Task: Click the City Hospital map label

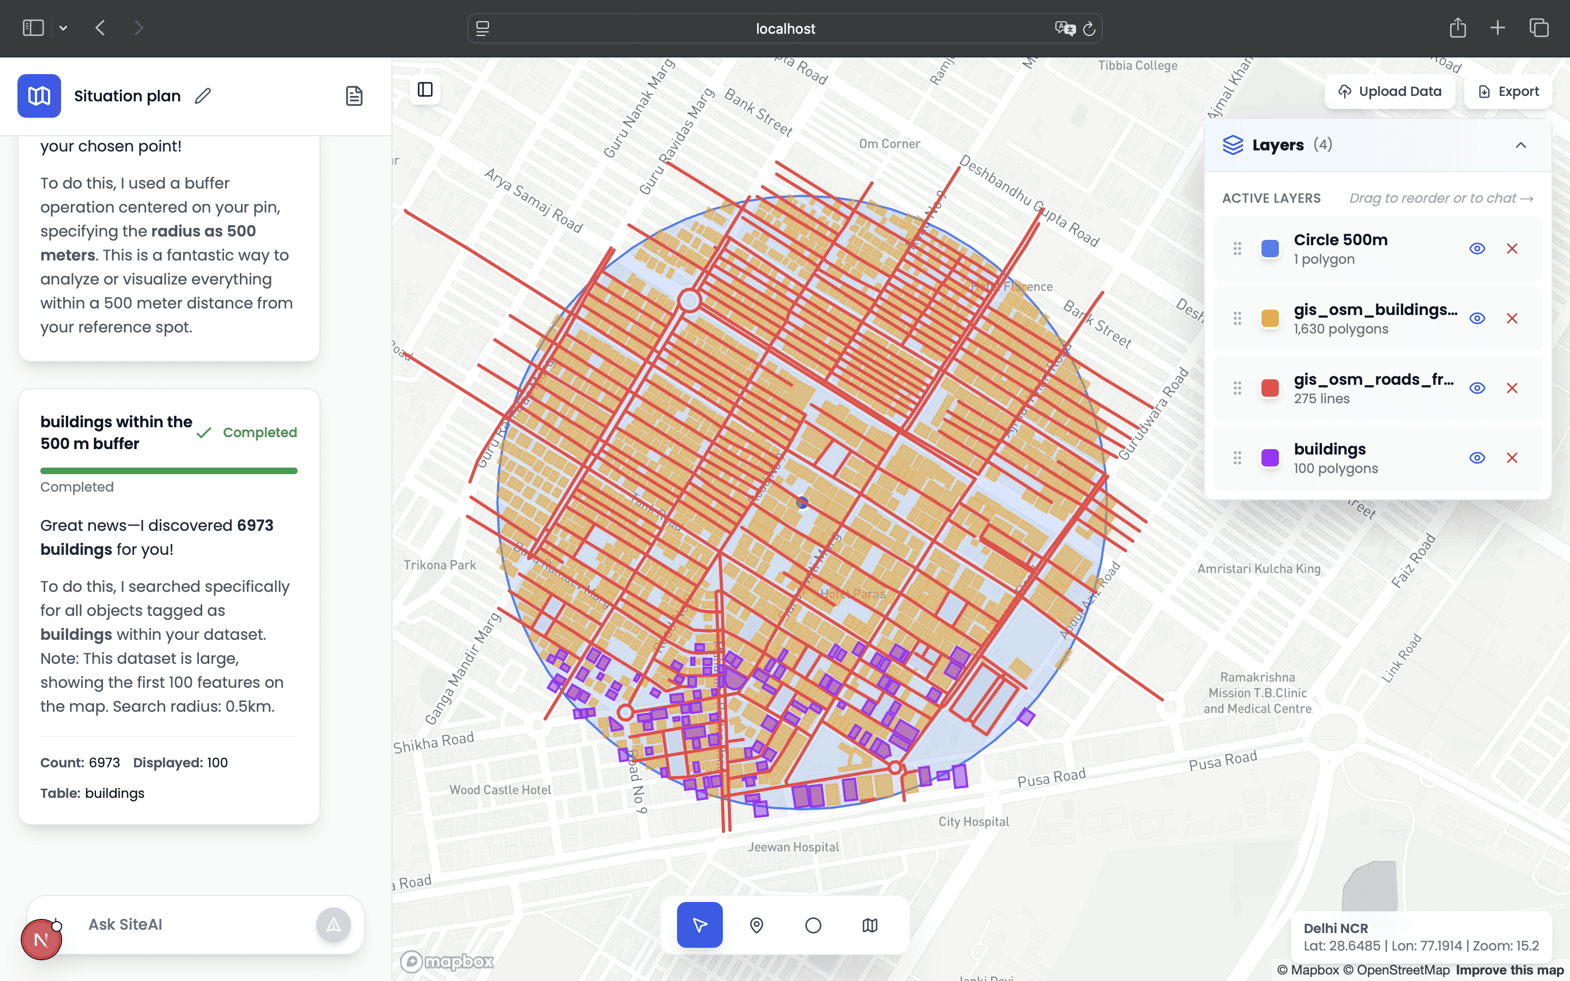Action: tap(974, 821)
